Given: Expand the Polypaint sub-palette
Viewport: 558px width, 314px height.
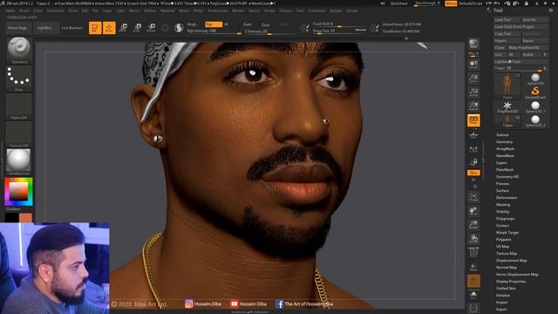Looking at the screenshot, I should click(x=504, y=240).
